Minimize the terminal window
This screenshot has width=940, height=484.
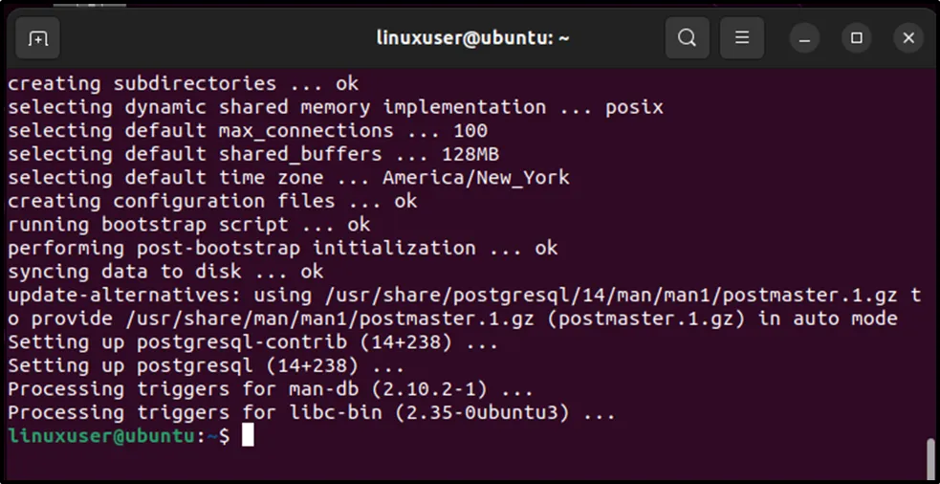coord(805,39)
